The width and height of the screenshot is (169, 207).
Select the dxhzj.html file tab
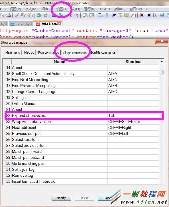48,24
